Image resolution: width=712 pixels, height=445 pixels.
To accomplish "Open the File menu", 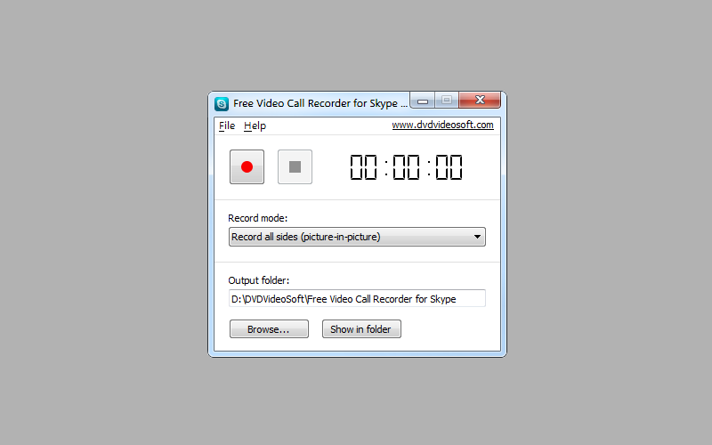I will [x=227, y=125].
